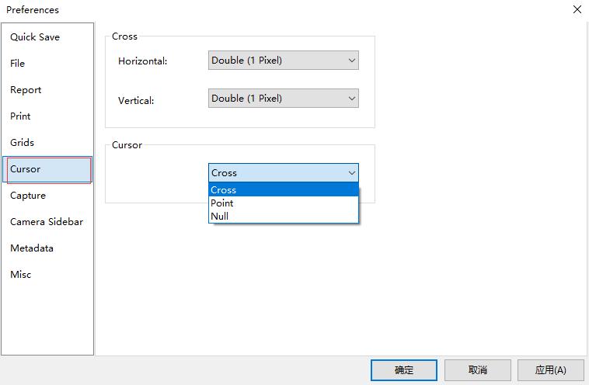Switch to the Report settings page
The height and width of the screenshot is (385, 589).
coord(26,90)
